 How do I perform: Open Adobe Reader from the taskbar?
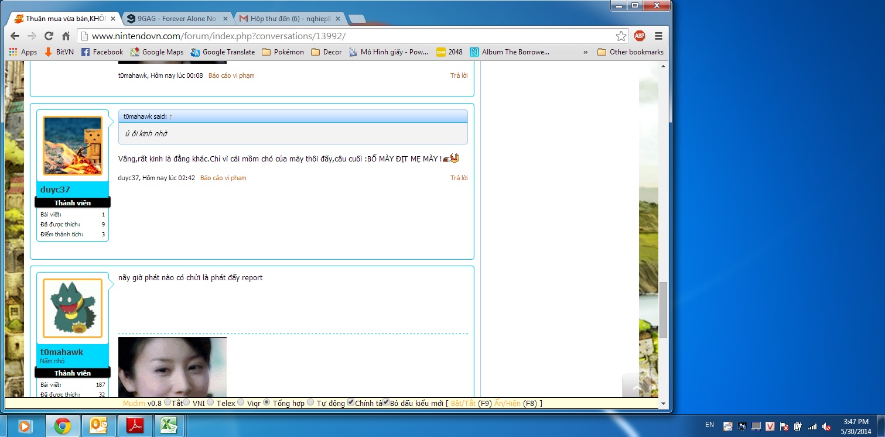tap(135, 426)
